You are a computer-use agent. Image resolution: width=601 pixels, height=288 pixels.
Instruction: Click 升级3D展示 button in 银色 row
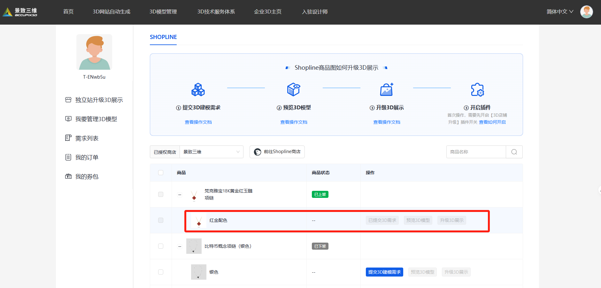[x=456, y=272]
